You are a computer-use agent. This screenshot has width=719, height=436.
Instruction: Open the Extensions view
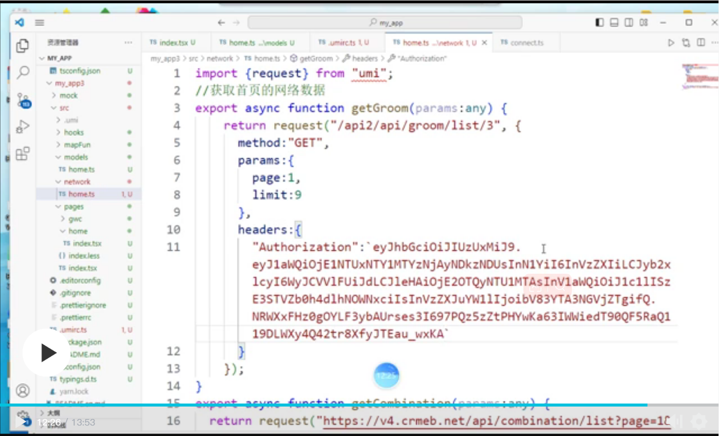click(x=23, y=153)
